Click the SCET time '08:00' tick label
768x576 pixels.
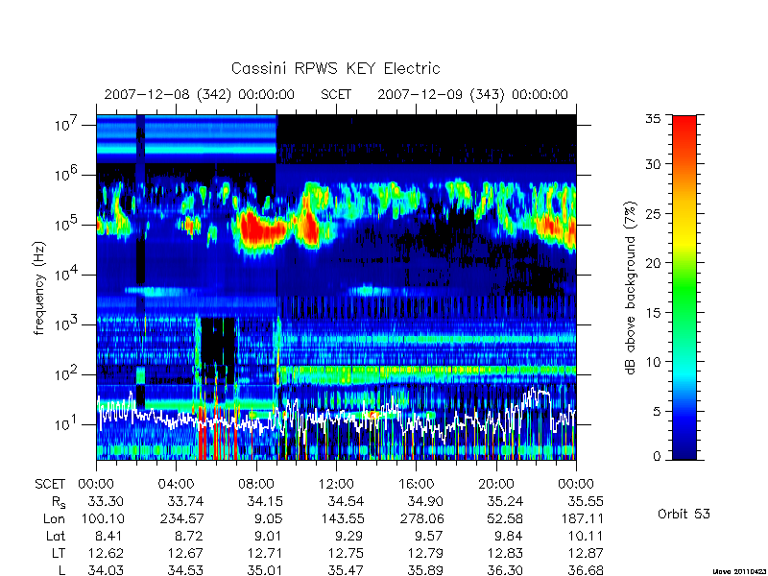coord(256,484)
